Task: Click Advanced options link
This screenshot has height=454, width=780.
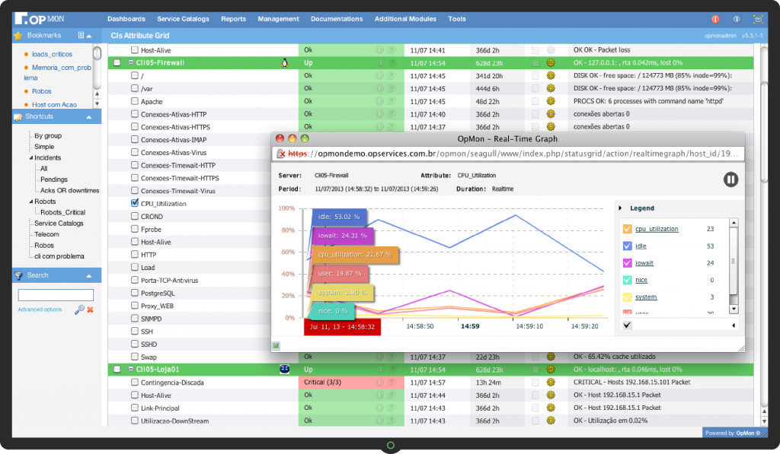Action: (x=40, y=310)
